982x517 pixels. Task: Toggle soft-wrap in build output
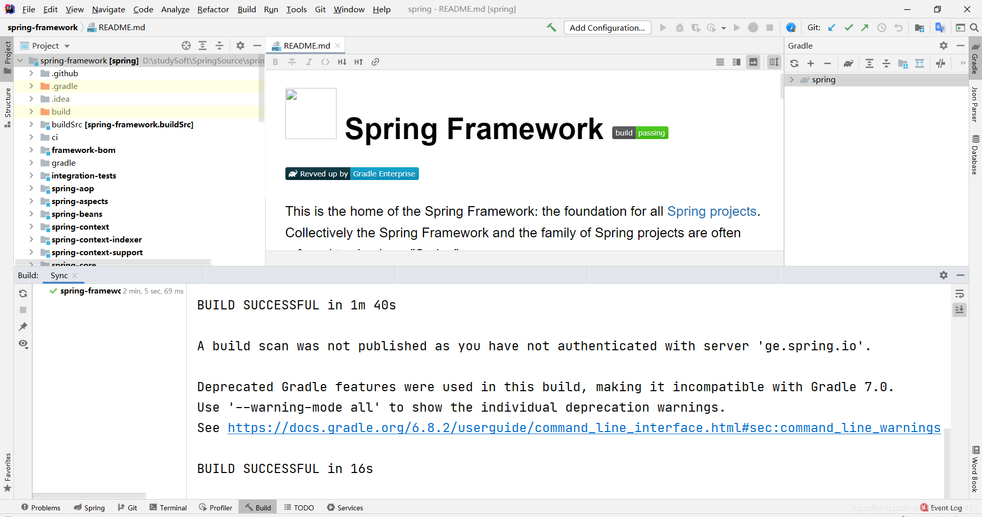pos(959,294)
